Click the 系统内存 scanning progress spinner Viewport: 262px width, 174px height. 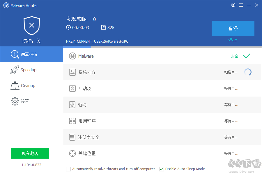pos(248,72)
